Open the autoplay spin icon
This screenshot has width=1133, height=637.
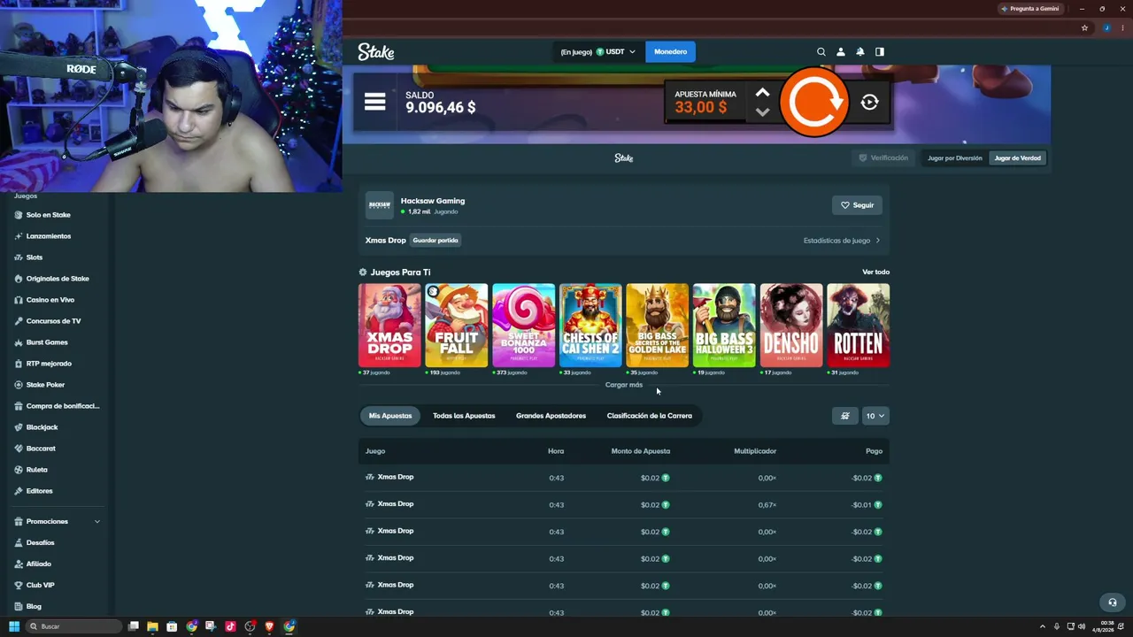[x=869, y=103]
